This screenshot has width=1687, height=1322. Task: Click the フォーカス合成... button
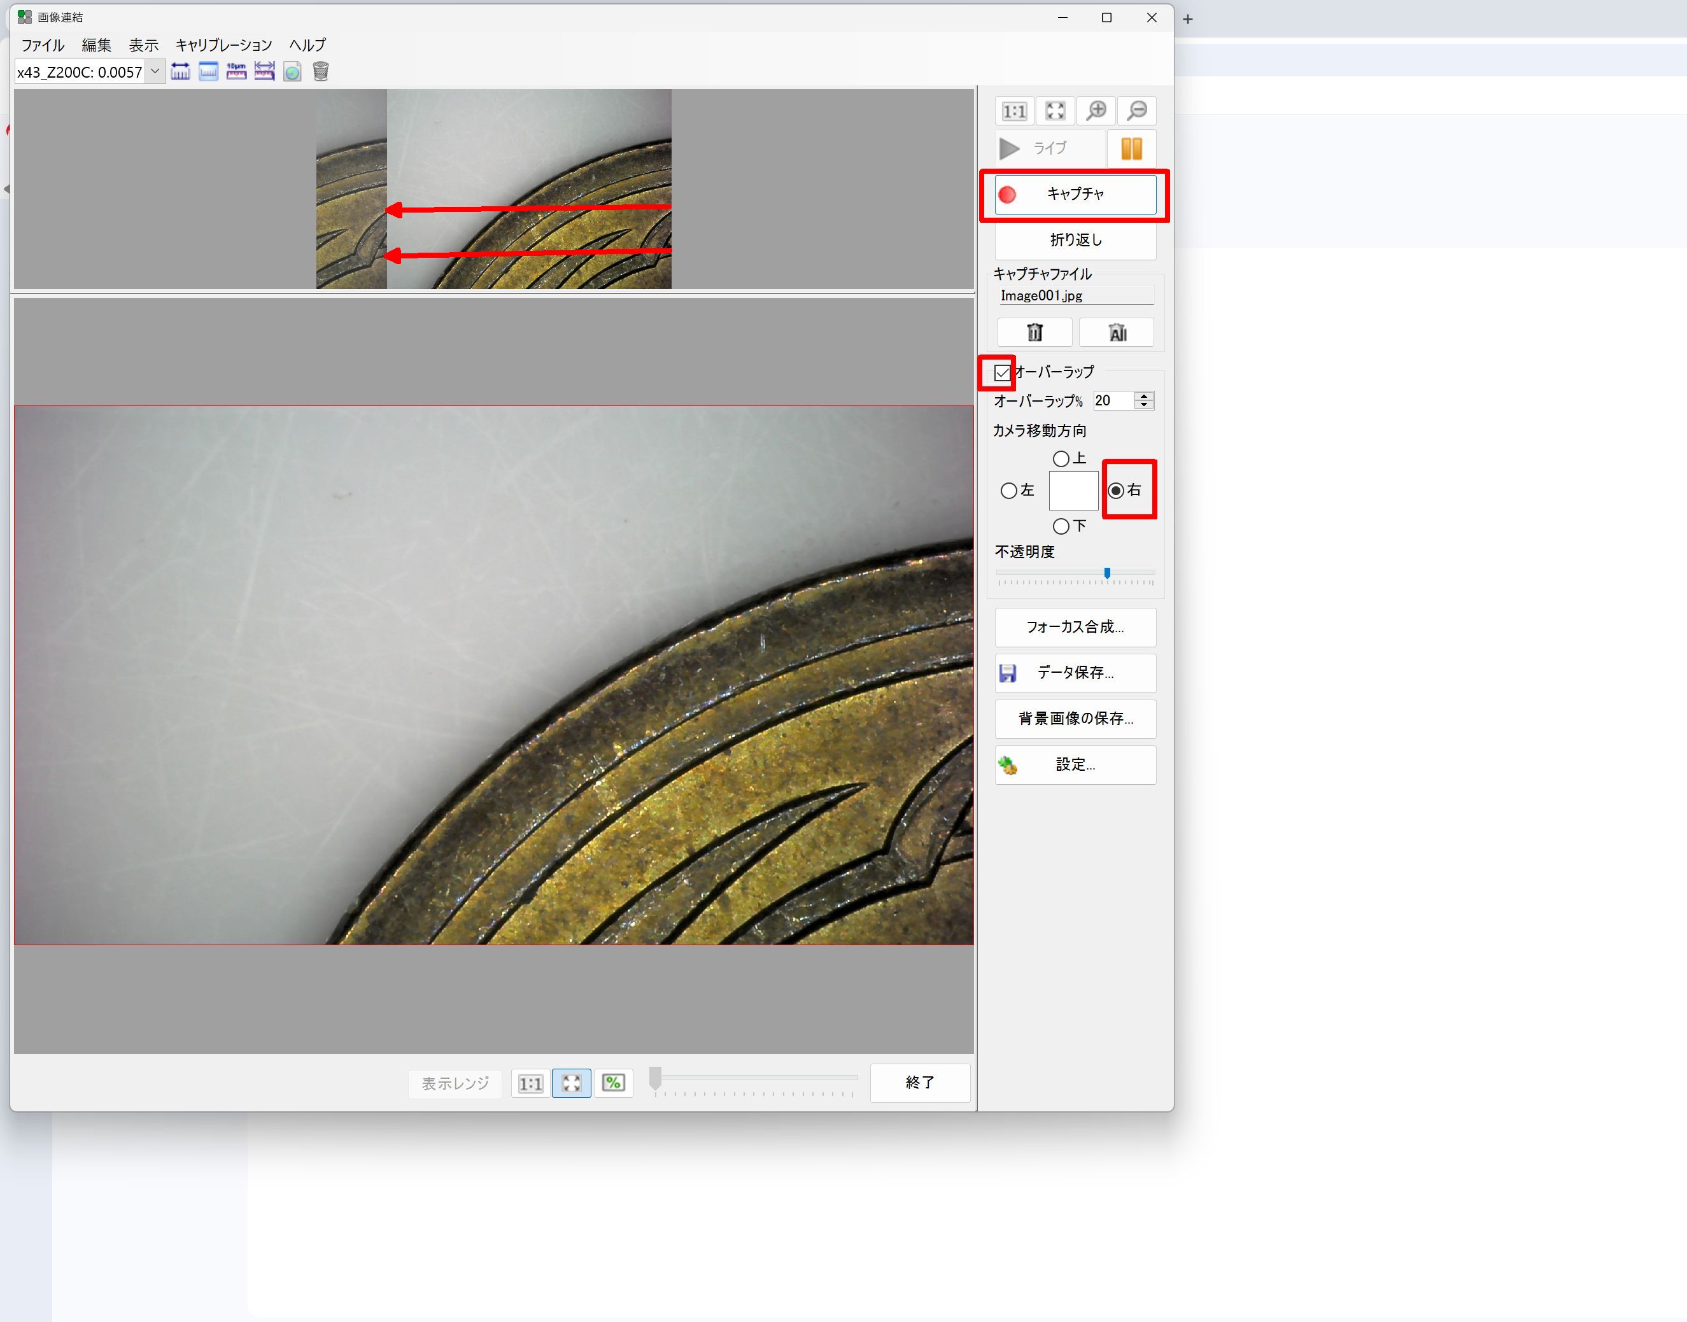pyautogui.click(x=1075, y=628)
